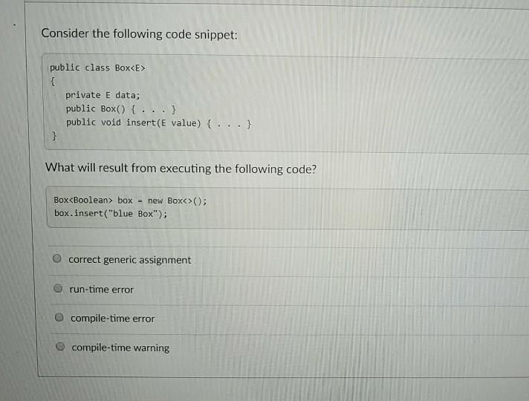Click the "run-time error" answer text
Image resolution: width=529 pixels, height=401 pixels.
(x=102, y=290)
